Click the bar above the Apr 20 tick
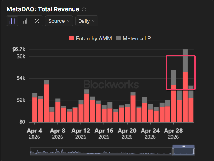214x161 pixels. pos(127,113)
